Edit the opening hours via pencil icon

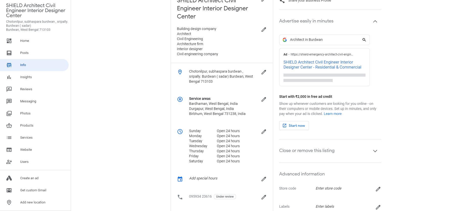point(264,132)
